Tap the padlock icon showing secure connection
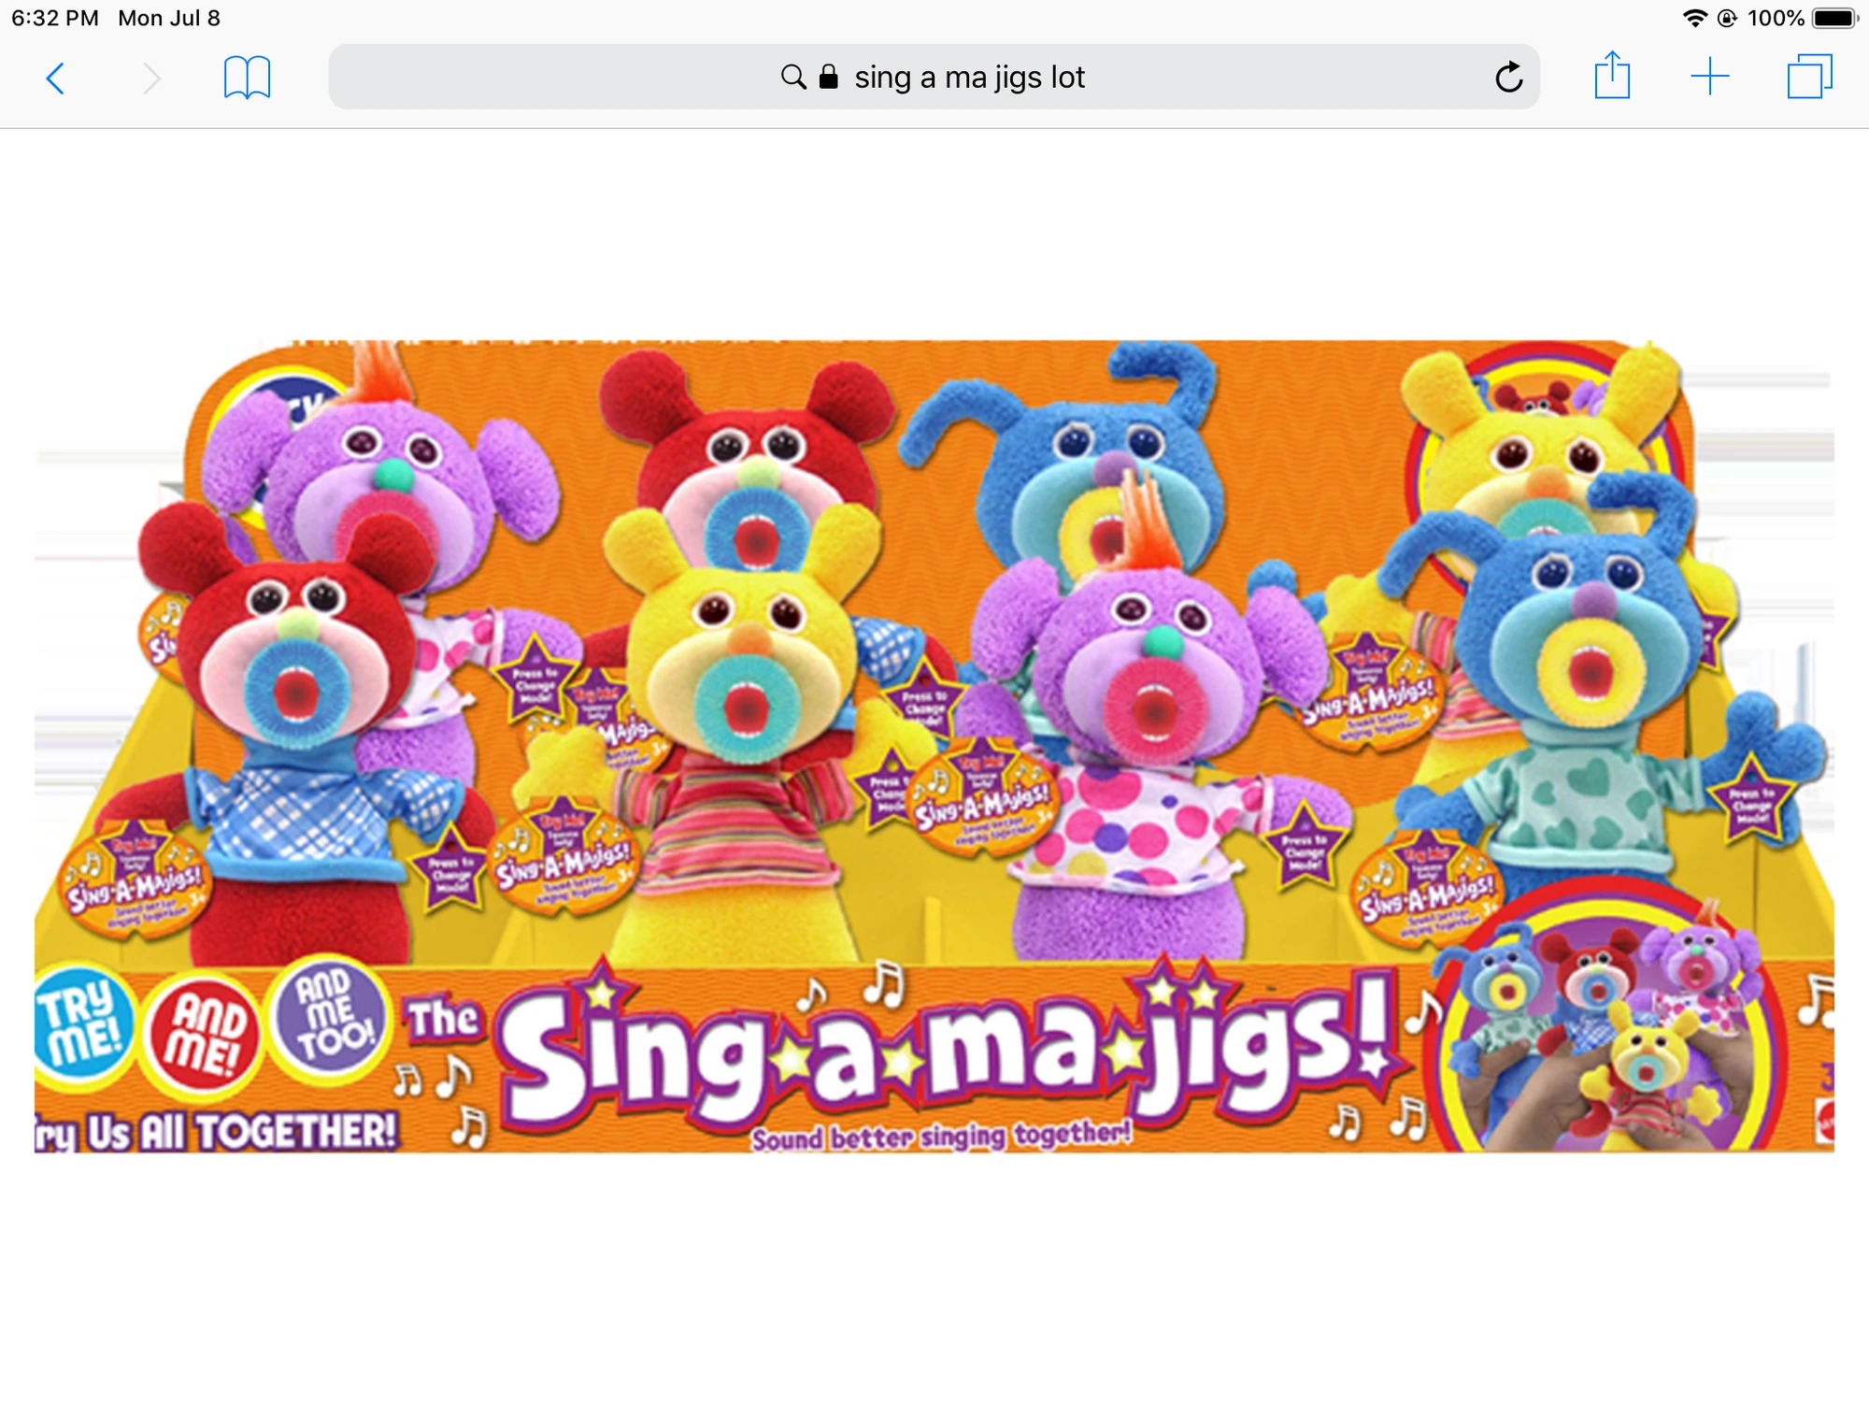Viewport: 1869px width, 1402px height. click(x=828, y=78)
